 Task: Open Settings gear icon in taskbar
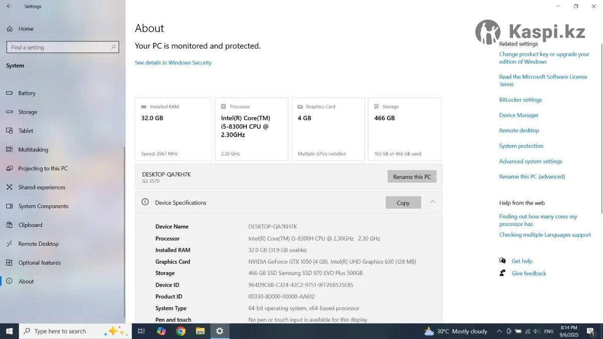coord(220,331)
